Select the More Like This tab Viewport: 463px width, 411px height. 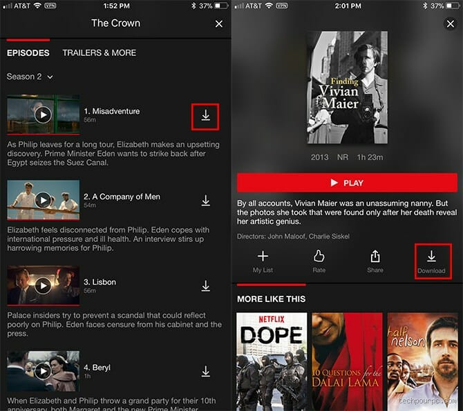[271, 299]
